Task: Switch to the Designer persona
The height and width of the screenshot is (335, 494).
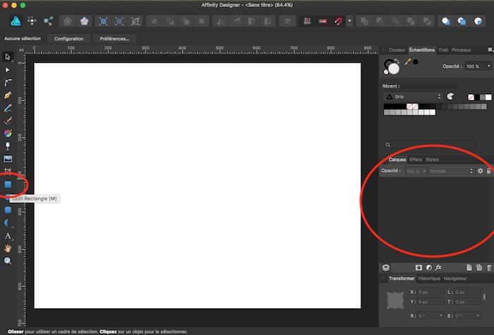Action: click(x=16, y=21)
